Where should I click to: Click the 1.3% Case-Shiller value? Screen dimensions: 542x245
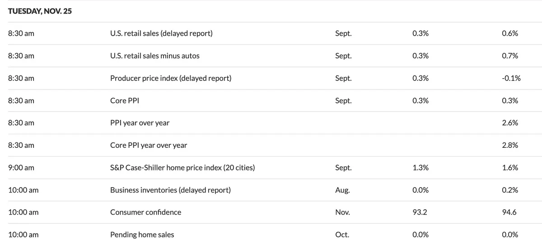421,168
